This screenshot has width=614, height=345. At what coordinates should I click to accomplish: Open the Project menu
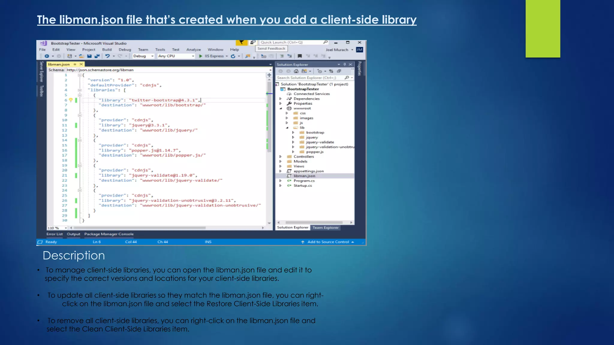89,50
